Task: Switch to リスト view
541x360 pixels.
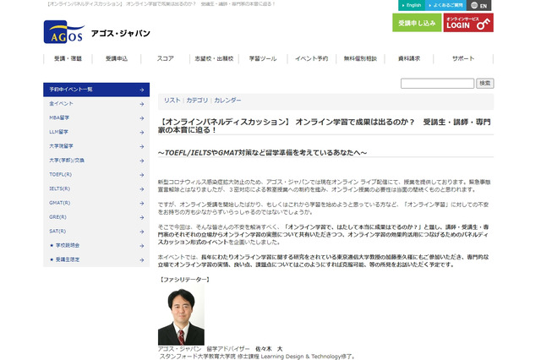Action: tap(172, 101)
